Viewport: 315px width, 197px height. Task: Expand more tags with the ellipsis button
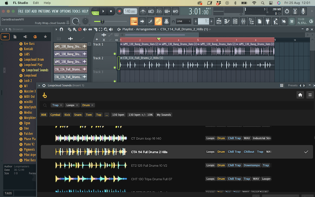[106, 115]
